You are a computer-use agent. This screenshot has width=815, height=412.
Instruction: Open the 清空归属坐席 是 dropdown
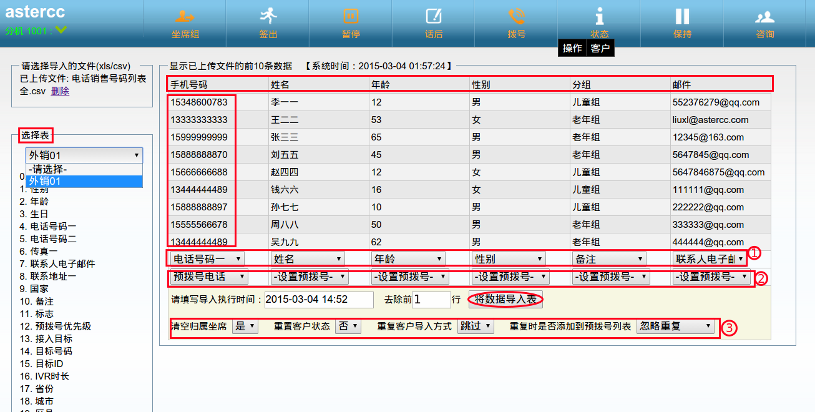coord(244,326)
